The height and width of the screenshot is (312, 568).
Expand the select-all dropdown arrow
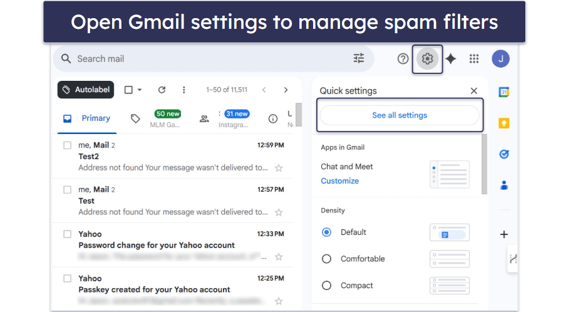[x=140, y=90]
